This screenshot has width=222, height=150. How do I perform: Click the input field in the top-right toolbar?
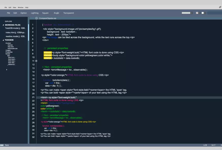(x=186, y=12)
